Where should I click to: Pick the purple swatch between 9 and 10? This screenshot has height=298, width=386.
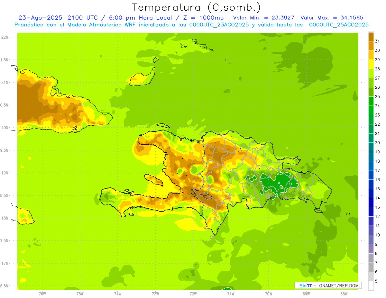coord(371,239)
